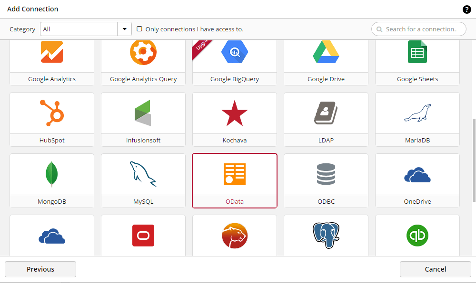Select the MySQL dolphin icon

143,174
